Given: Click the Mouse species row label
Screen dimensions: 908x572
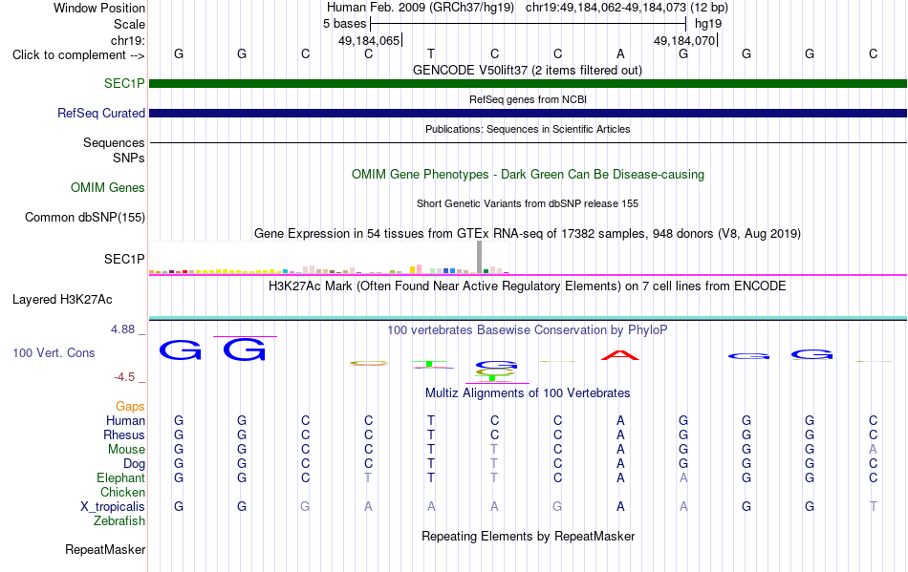Looking at the screenshot, I should pyautogui.click(x=126, y=450).
